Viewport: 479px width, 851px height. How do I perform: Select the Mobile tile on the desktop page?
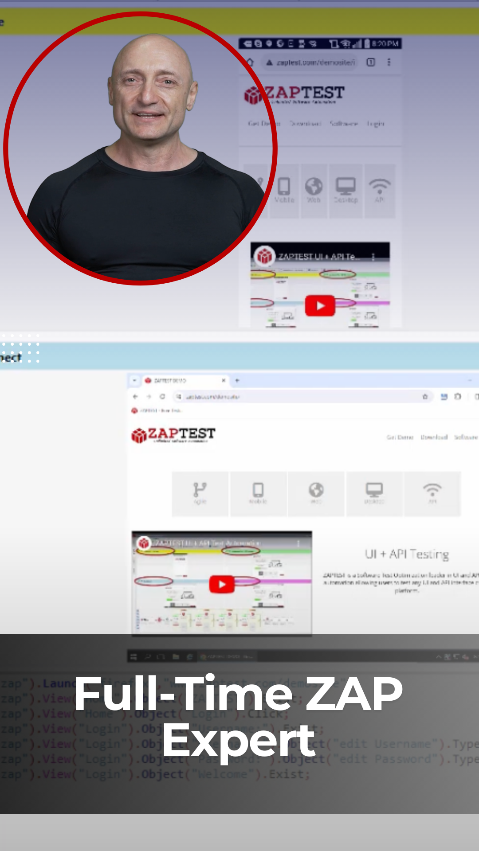(258, 494)
